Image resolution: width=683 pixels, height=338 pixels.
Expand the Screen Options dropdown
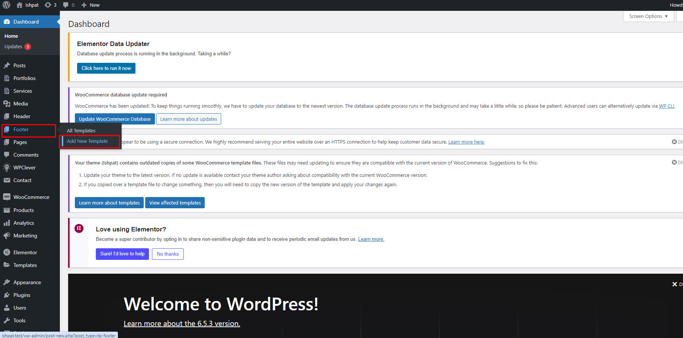click(648, 16)
